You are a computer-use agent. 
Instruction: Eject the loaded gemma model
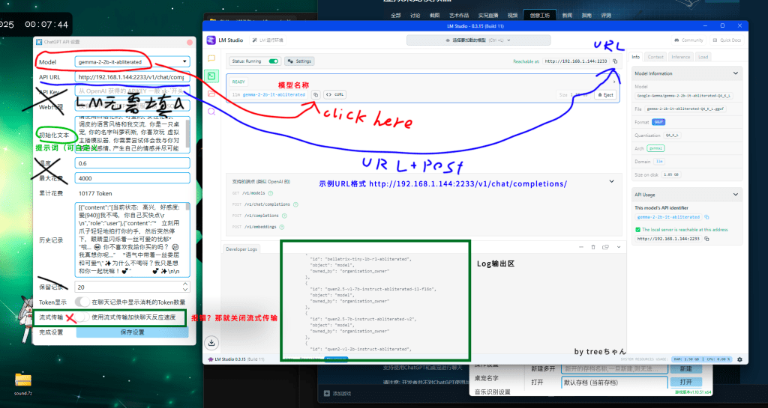pos(605,95)
